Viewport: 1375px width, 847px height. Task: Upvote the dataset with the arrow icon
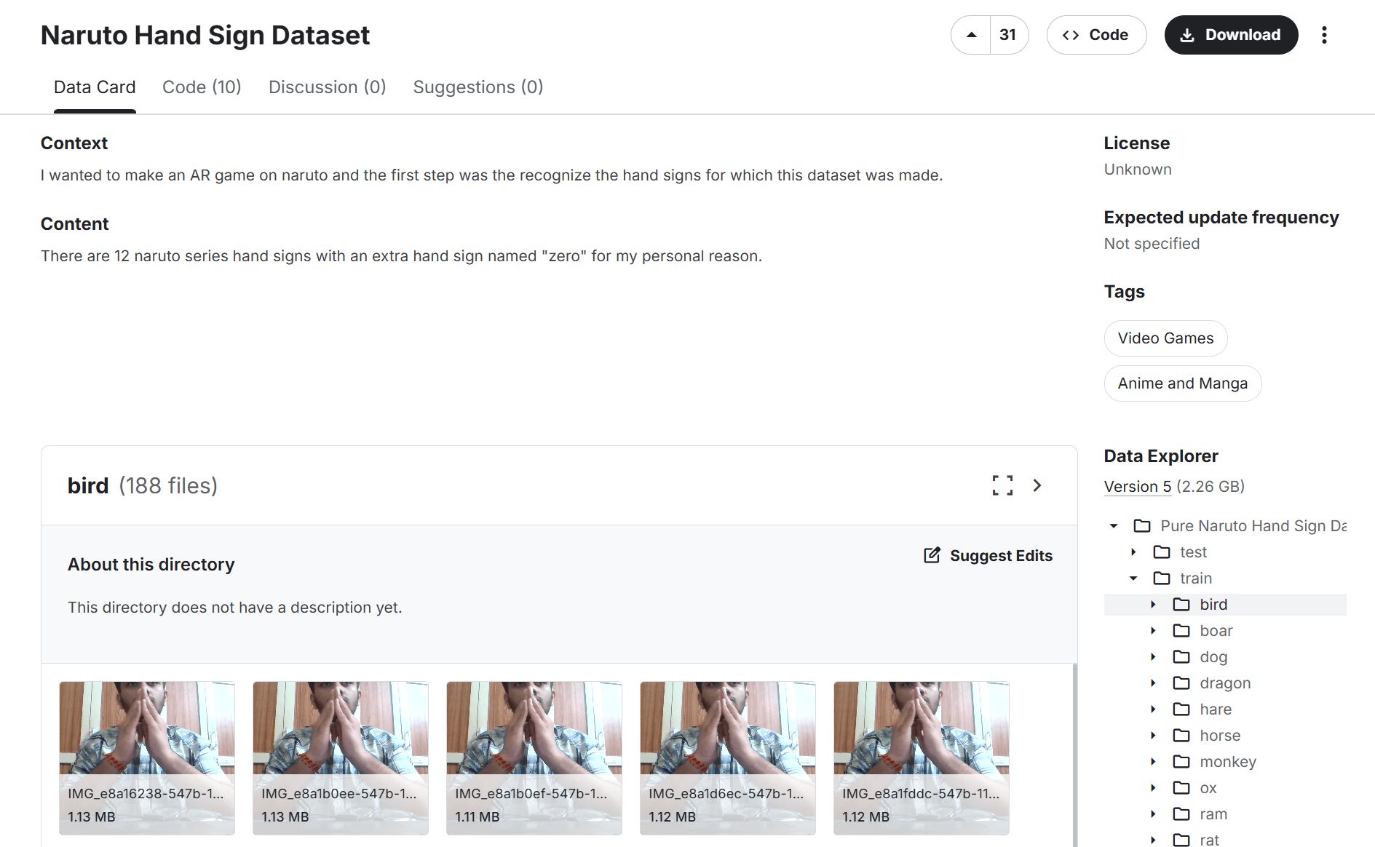(x=971, y=35)
